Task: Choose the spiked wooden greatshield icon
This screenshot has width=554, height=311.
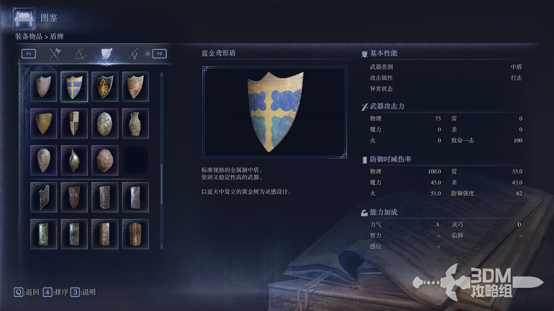Action: coord(135,234)
